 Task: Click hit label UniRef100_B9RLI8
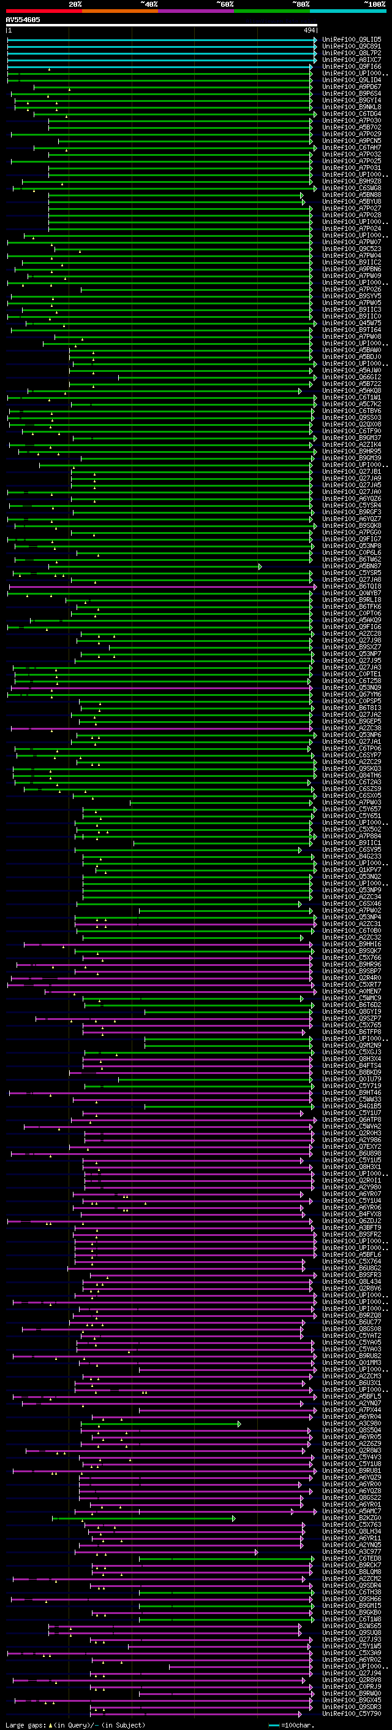tap(352, 600)
